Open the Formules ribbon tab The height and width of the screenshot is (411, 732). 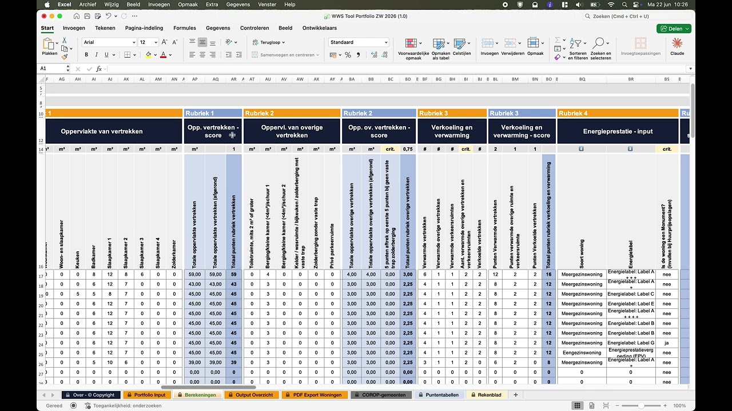pyautogui.click(x=185, y=28)
